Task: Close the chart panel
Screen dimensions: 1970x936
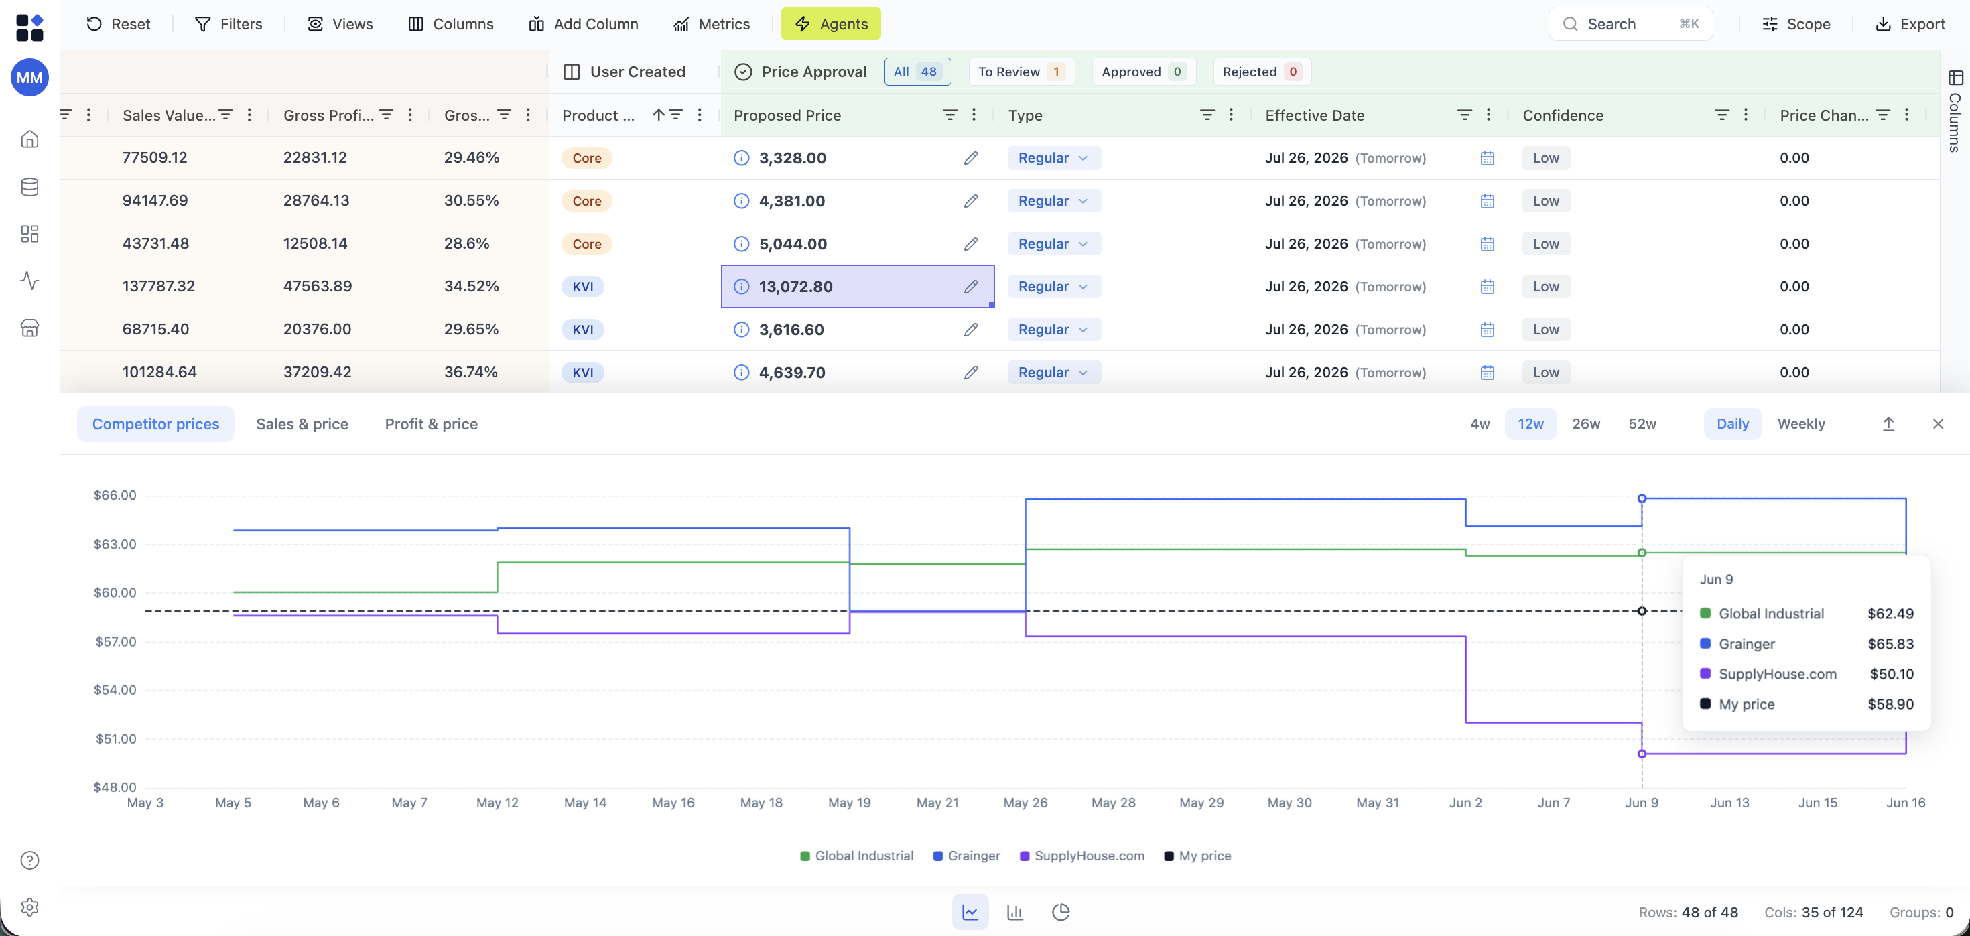Action: pos(1938,423)
